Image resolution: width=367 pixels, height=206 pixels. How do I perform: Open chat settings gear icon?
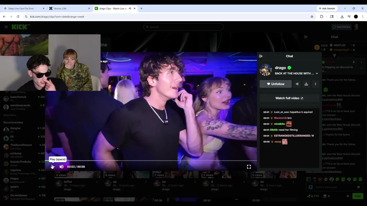click(348, 196)
